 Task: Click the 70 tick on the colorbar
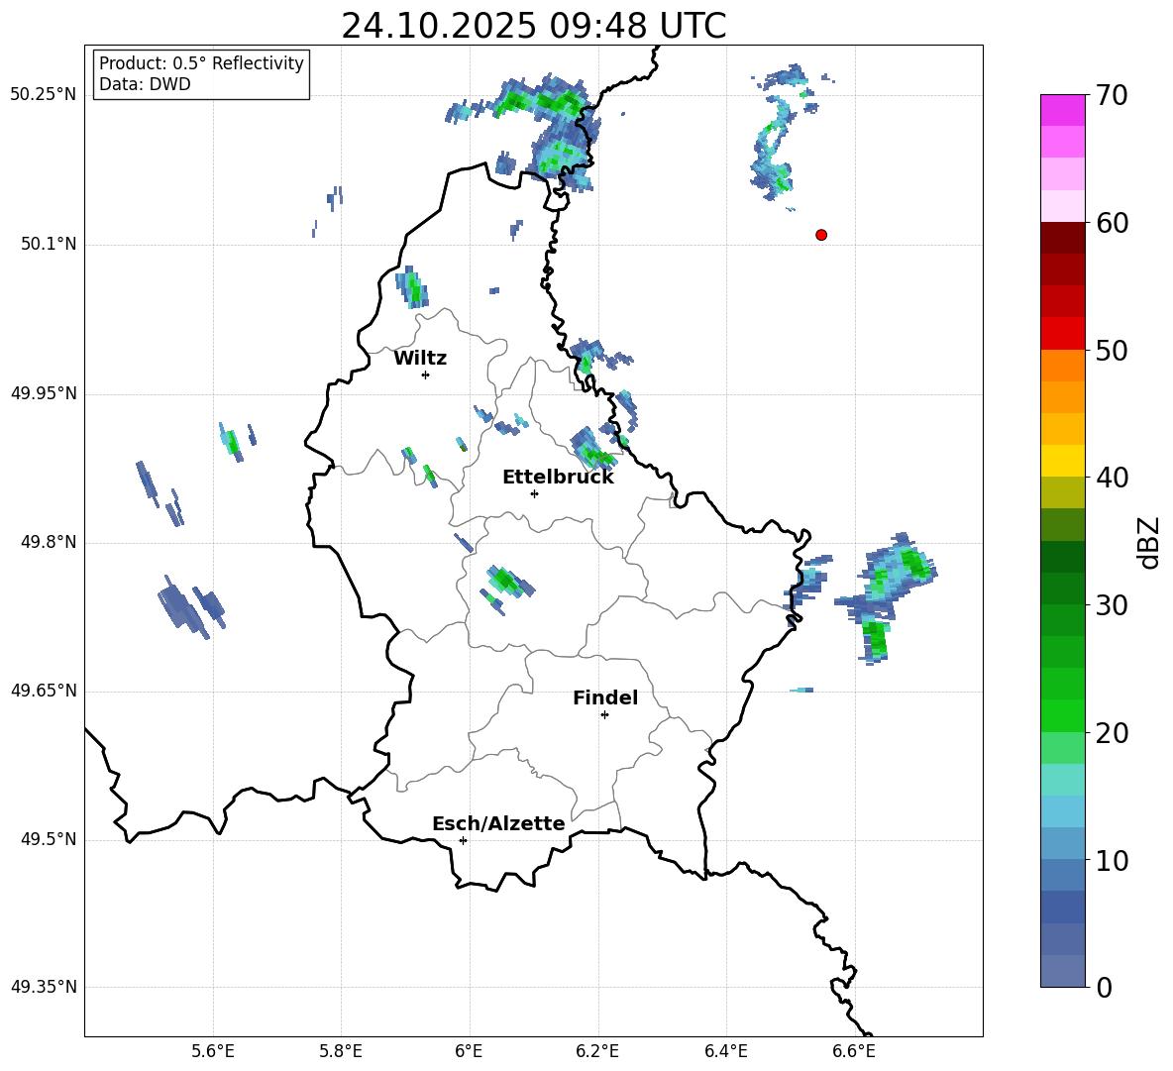point(1111,95)
